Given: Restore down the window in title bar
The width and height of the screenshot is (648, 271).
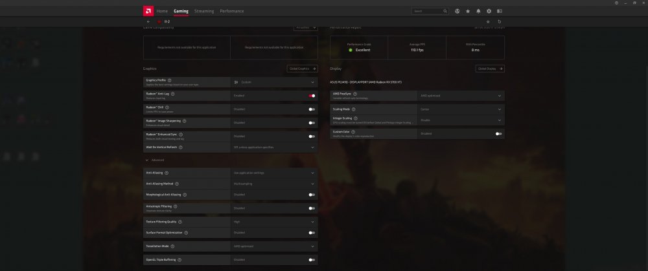Looking at the screenshot, I should tap(634, 3).
